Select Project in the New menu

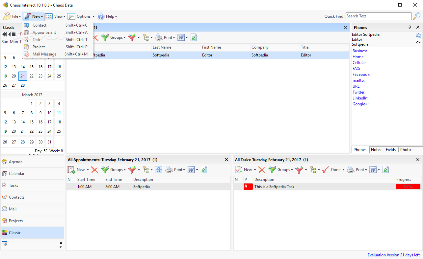(x=58, y=47)
